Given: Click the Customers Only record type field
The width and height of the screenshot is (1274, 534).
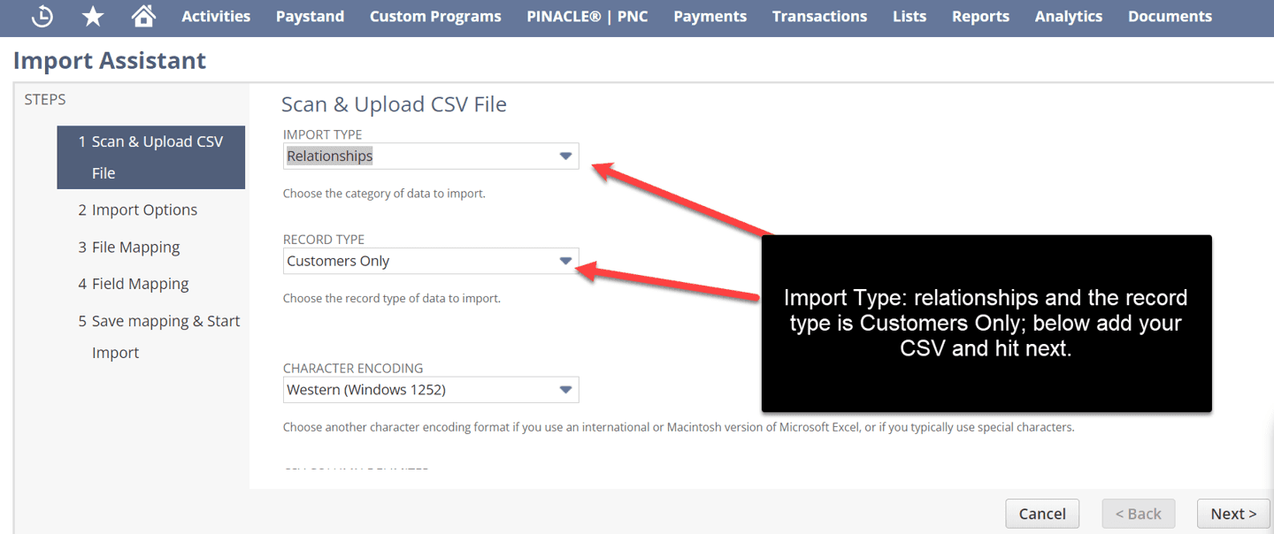Looking at the screenshot, I should [431, 261].
